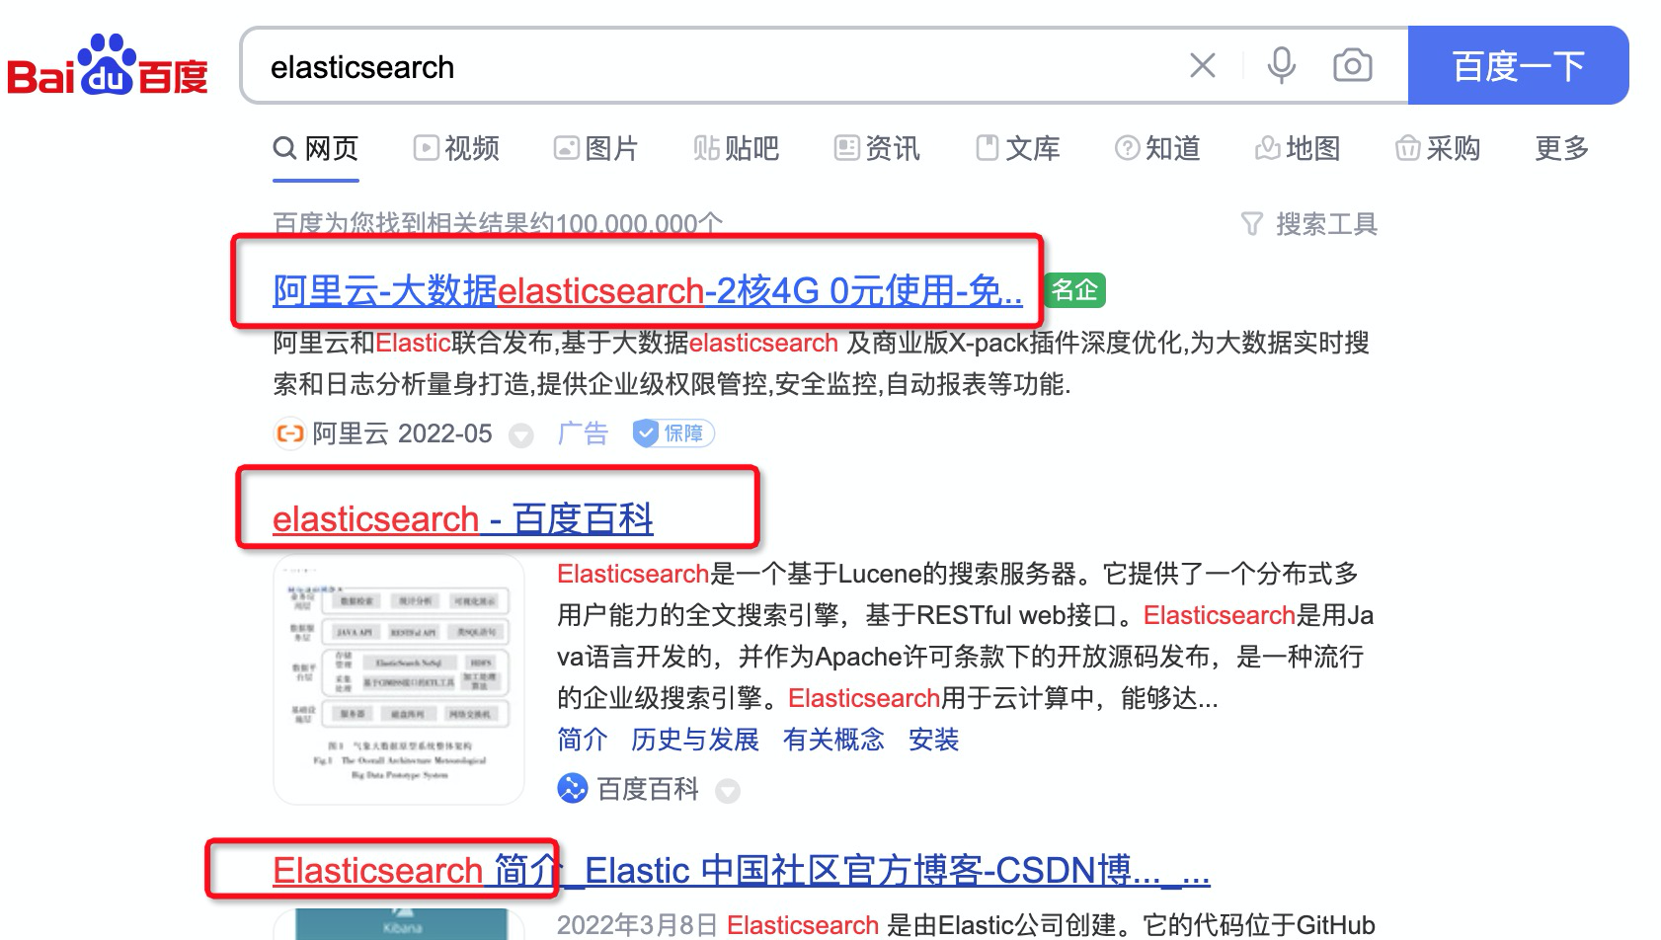
Task: Open 搜索工具 filter options
Action: [x=1309, y=224]
